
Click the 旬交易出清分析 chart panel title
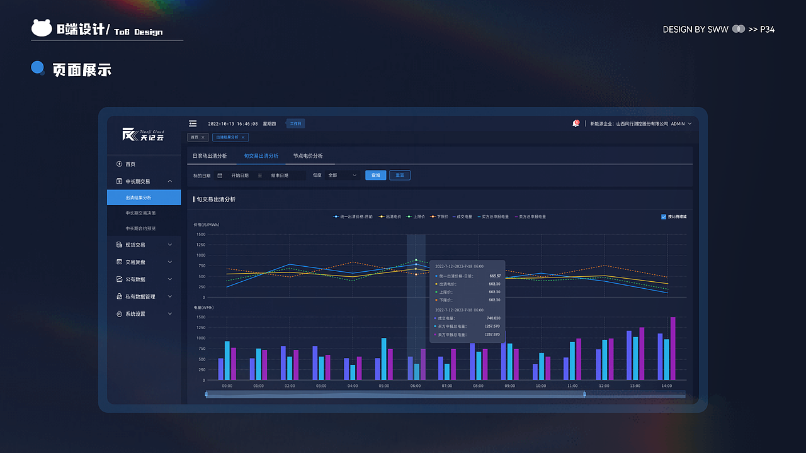coord(216,199)
